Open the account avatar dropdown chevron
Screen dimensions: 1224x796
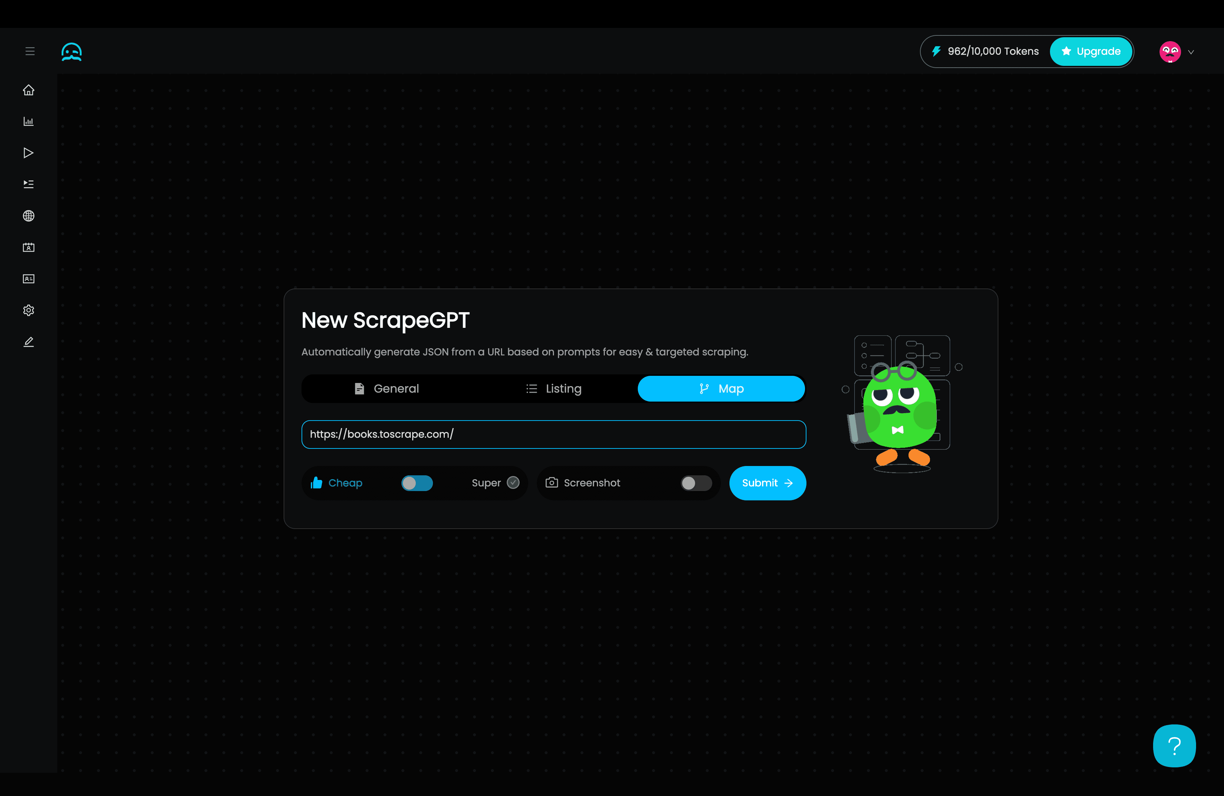(1192, 52)
